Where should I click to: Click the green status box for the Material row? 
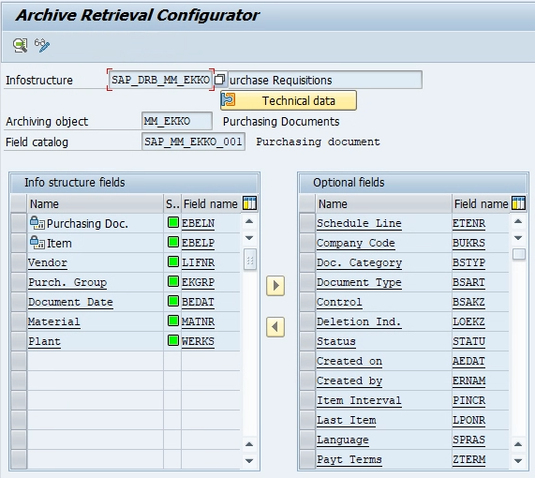point(173,321)
